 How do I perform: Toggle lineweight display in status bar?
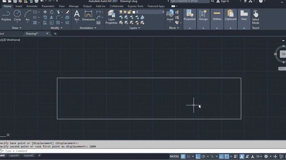(236, 156)
